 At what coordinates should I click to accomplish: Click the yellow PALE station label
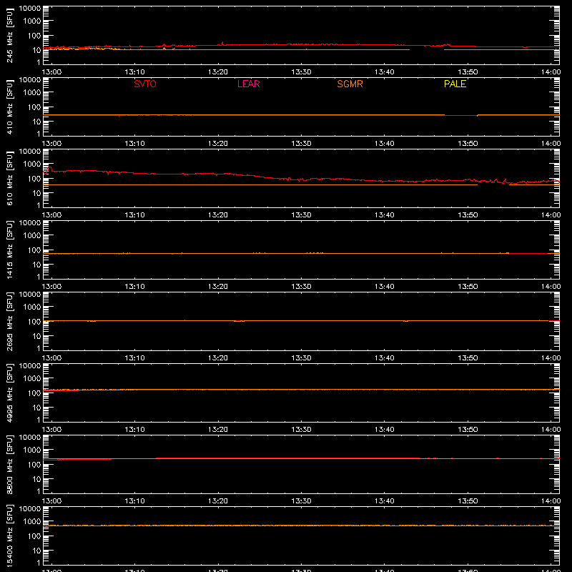455,84
